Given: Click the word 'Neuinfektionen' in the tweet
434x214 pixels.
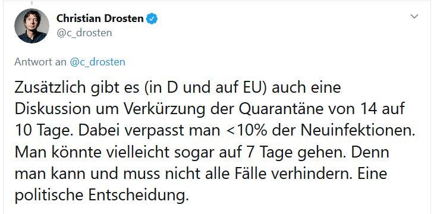Looking at the screenshot, I should 359,131.
